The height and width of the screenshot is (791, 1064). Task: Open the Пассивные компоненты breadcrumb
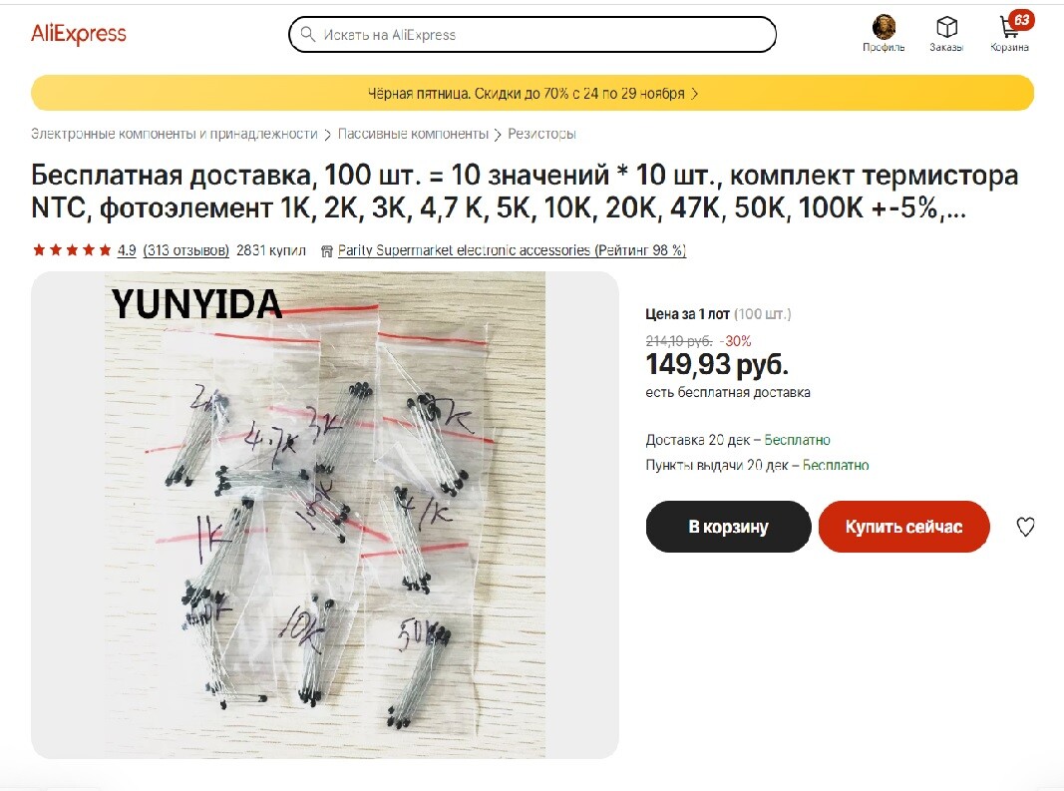pyautogui.click(x=413, y=134)
